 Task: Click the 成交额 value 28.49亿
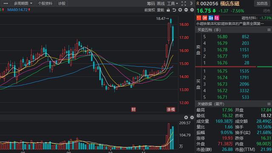tap(264, 121)
